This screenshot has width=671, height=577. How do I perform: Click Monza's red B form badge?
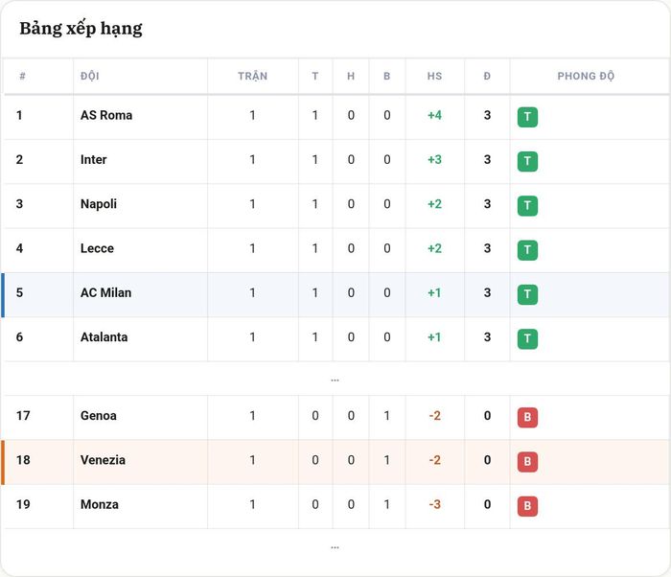pos(527,506)
